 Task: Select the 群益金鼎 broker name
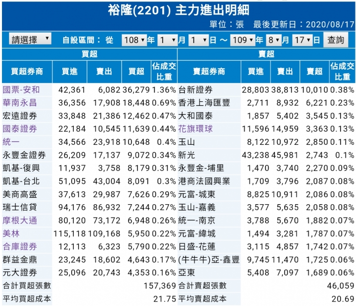19,260
